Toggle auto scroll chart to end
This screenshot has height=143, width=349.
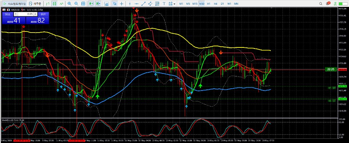[91, 4]
